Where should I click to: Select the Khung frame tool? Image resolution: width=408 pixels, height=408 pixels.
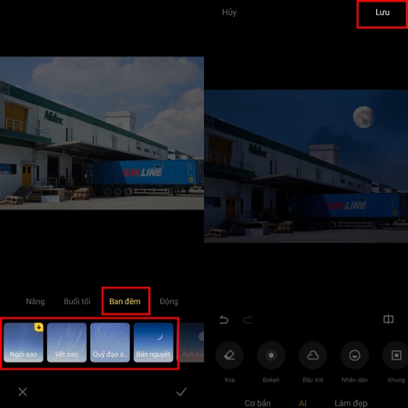395,355
